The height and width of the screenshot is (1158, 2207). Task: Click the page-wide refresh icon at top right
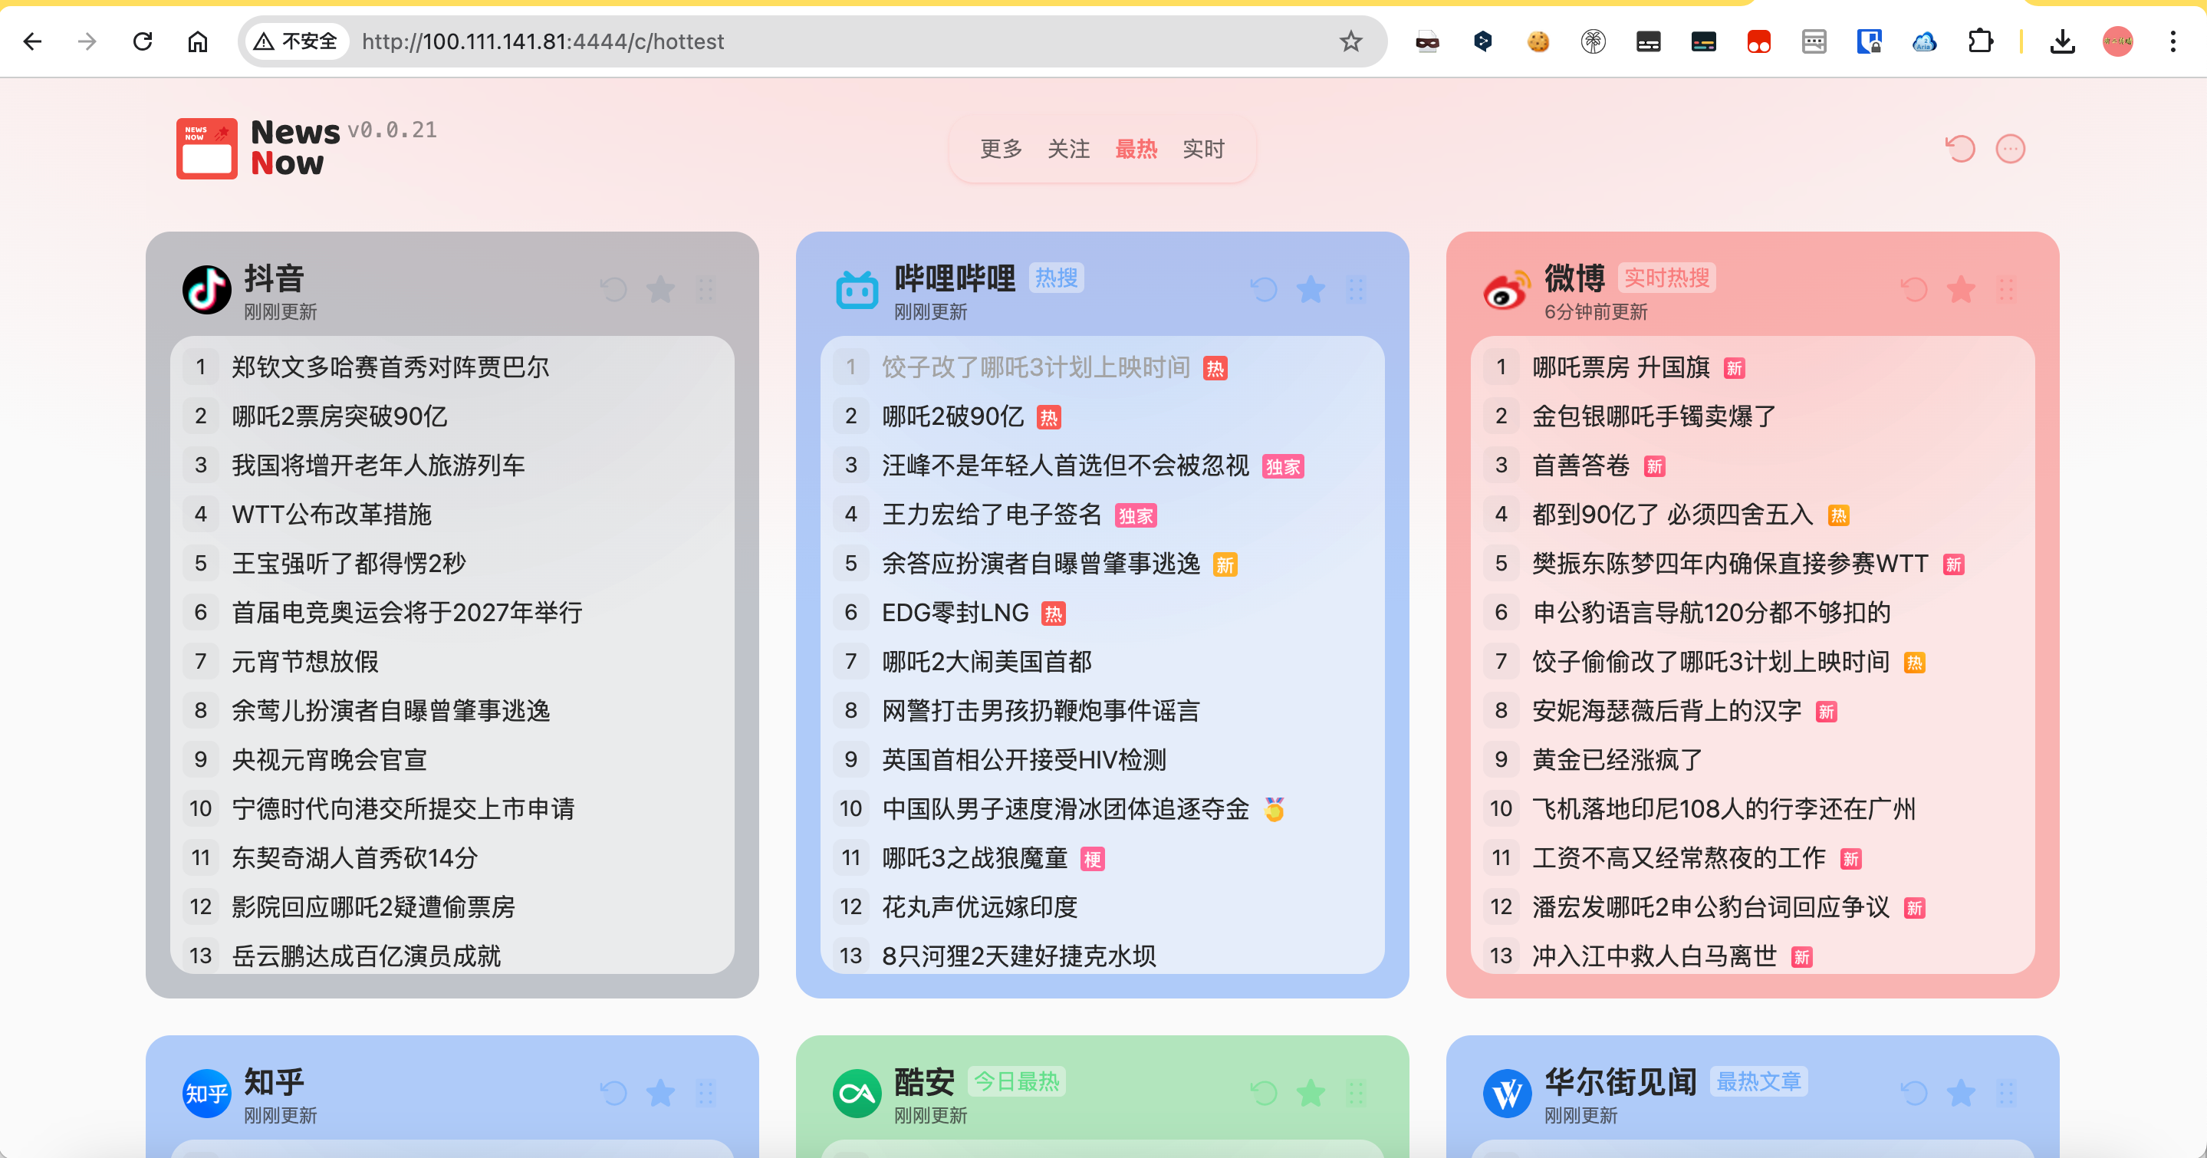(x=1959, y=149)
